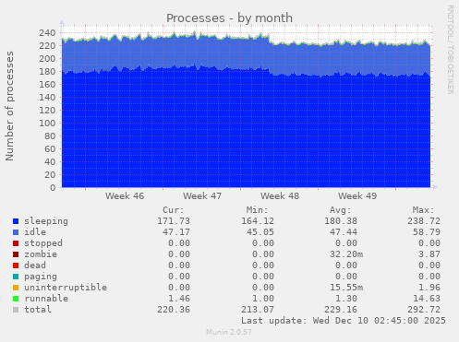Click the zombie legend color swatch

point(16,254)
